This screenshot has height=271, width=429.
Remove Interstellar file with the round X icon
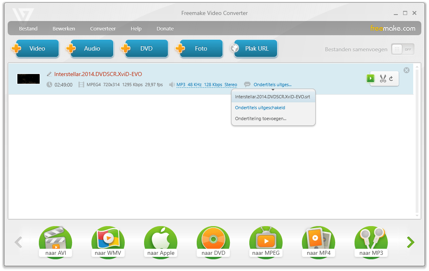[x=407, y=70]
